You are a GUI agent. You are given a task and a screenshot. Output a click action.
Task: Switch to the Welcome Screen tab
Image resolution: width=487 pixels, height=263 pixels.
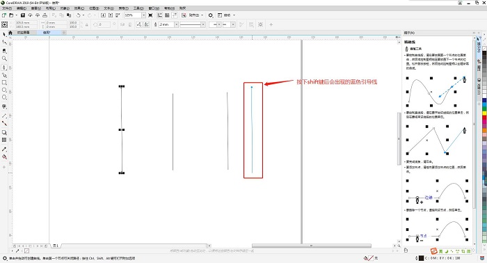pyautogui.click(x=23, y=32)
